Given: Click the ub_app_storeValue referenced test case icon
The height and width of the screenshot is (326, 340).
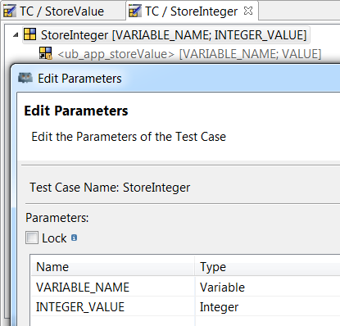Looking at the screenshot, I should click(x=45, y=53).
